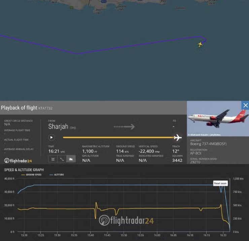Click the squawk code 3442
Screen dimensions: 249x241
coord(177,161)
